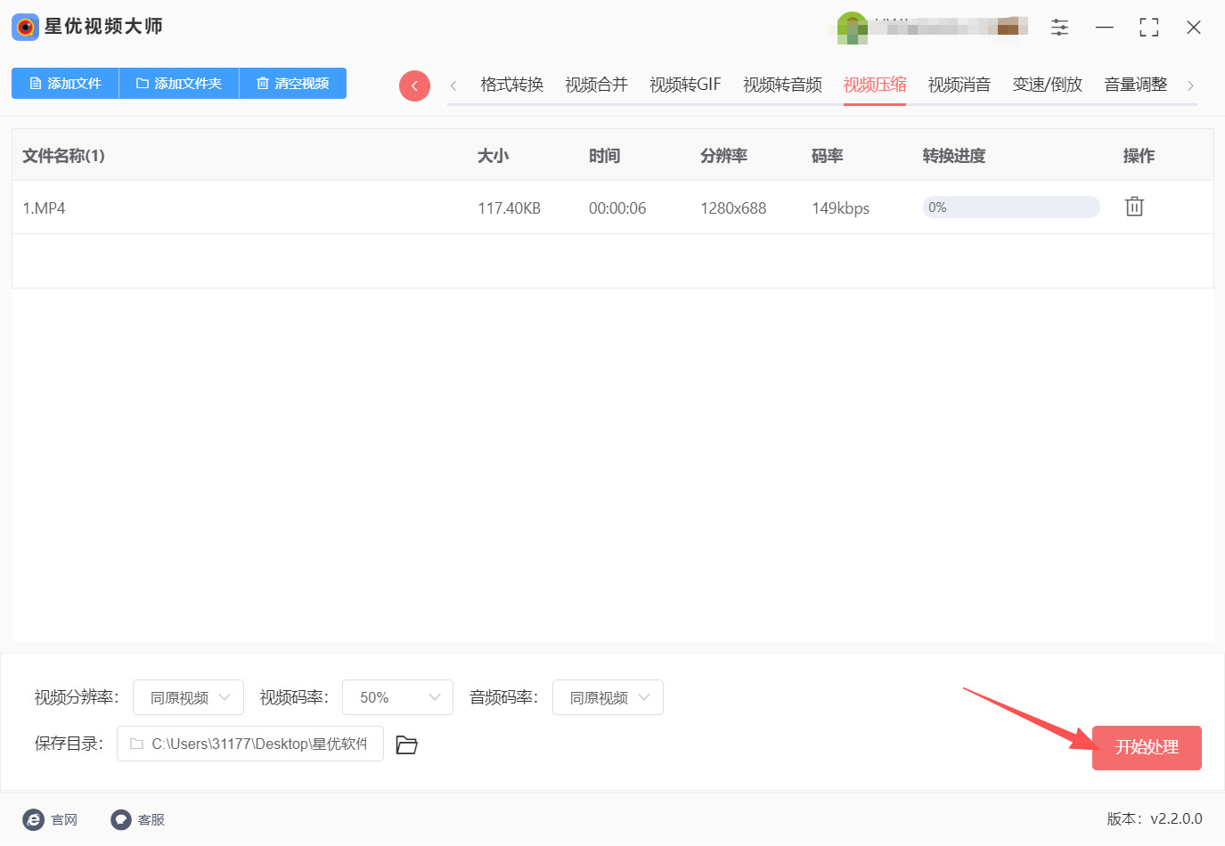Open the 视频分辨率 resolution dropdown
Viewport: 1225px width, 846px height.
(x=188, y=697)
